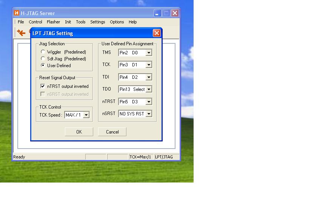
Task: Open the File menu
Action: tap(21, 22)
